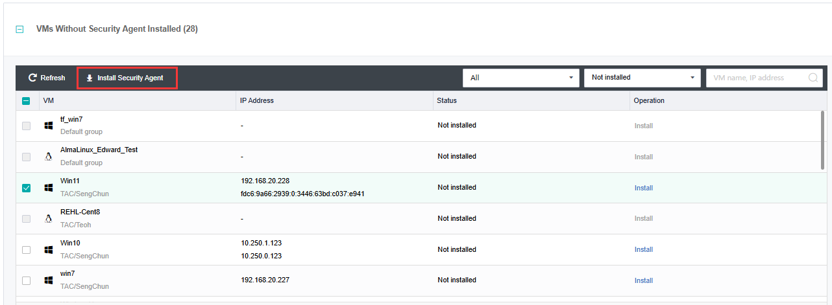Click Install link for Win11
Image resolution: width=832 pixels, height=305 pixels.
pyautogui.click(x=643, y=188)
